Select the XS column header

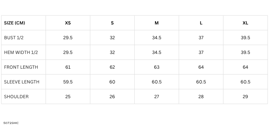click(x=68, y=23)
